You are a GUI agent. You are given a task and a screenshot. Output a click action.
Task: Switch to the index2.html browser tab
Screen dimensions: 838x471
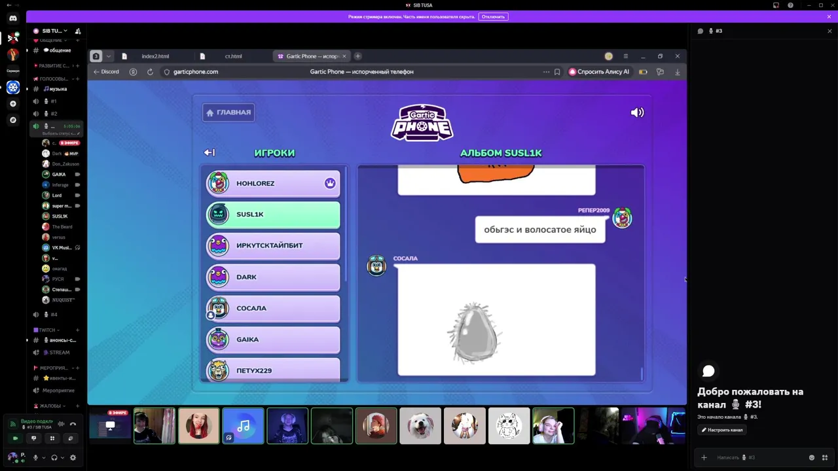[155, 56]
